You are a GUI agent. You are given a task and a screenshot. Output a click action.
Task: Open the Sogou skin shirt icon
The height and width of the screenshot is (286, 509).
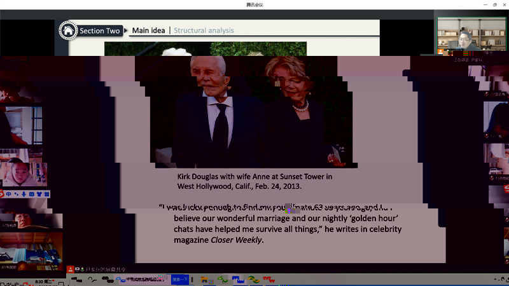click(x=39, y=194)
